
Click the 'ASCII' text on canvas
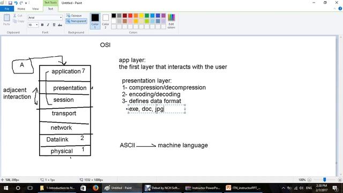[128, 145]
